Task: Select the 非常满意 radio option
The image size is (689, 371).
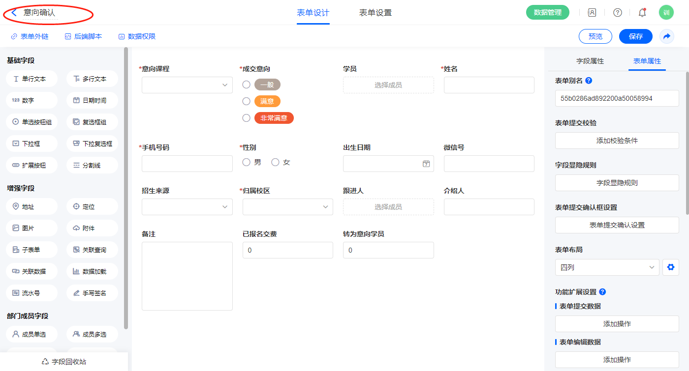Action: [x=247, y=118]
